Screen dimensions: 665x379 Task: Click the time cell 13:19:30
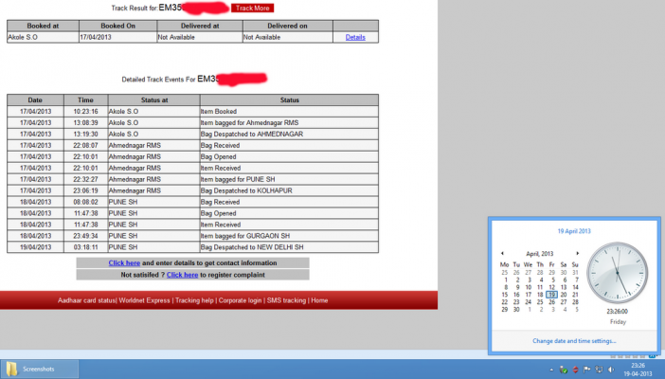pyautogui.click(x=85, y=135)
